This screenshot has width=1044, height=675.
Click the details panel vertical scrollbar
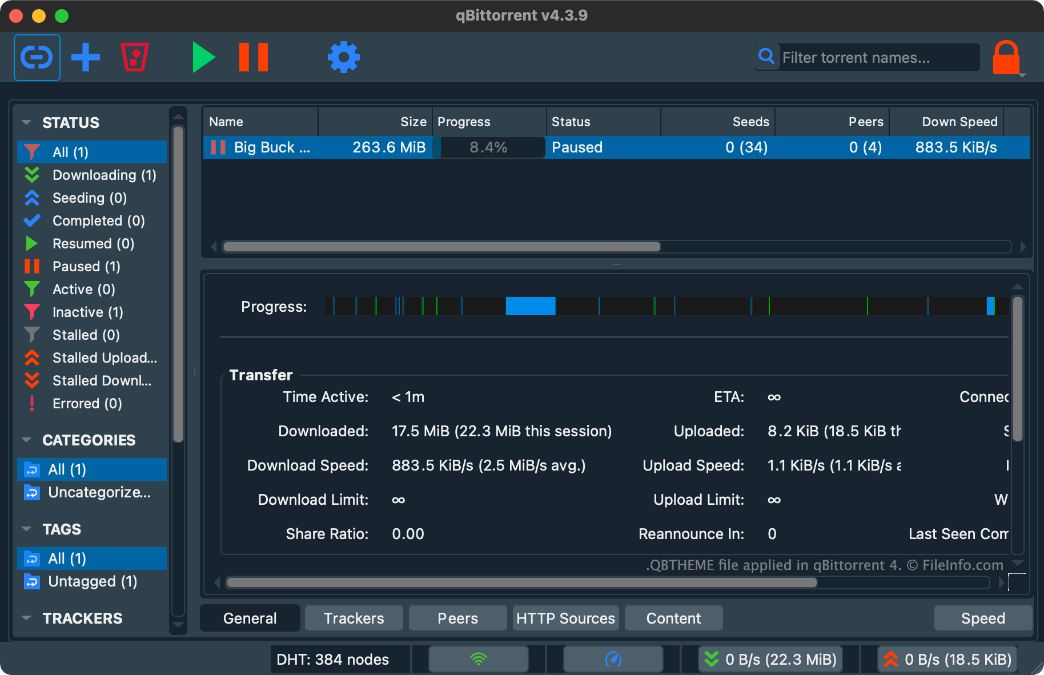pyautogui.click(x=1018, y=369)
